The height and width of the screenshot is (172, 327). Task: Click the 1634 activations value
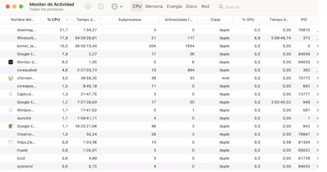[x=190, y=46]
